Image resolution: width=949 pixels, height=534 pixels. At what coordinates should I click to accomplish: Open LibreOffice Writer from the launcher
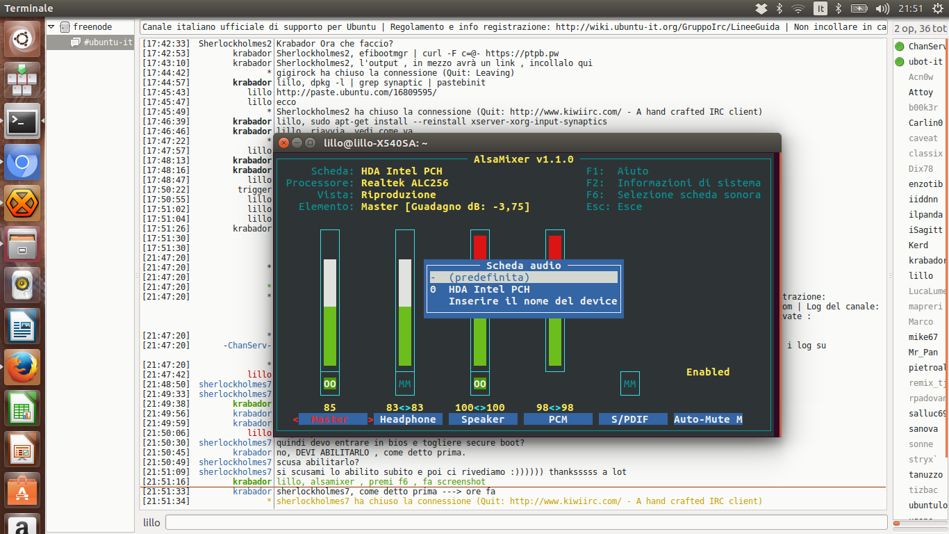22,326
